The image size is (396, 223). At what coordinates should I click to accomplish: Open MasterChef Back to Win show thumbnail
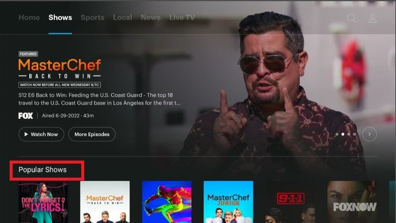(105, 202)
